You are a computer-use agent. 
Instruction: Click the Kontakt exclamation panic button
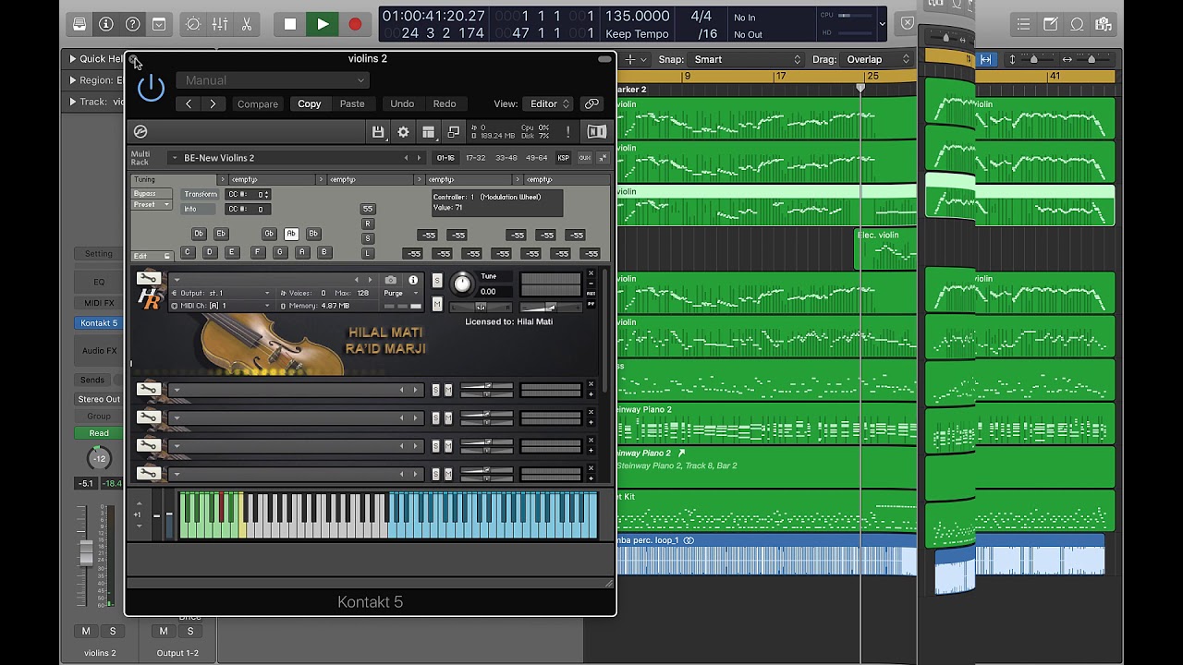568,132
